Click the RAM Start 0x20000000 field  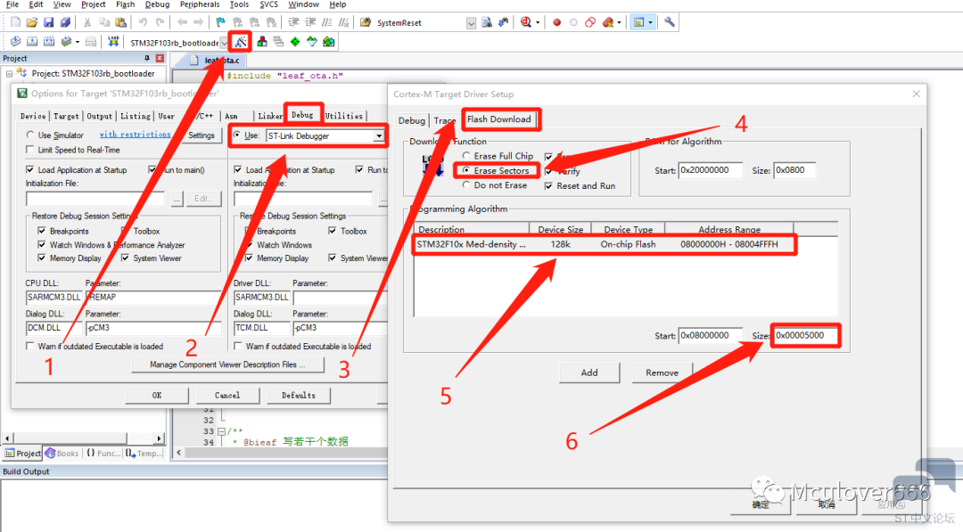pos(710,170)
